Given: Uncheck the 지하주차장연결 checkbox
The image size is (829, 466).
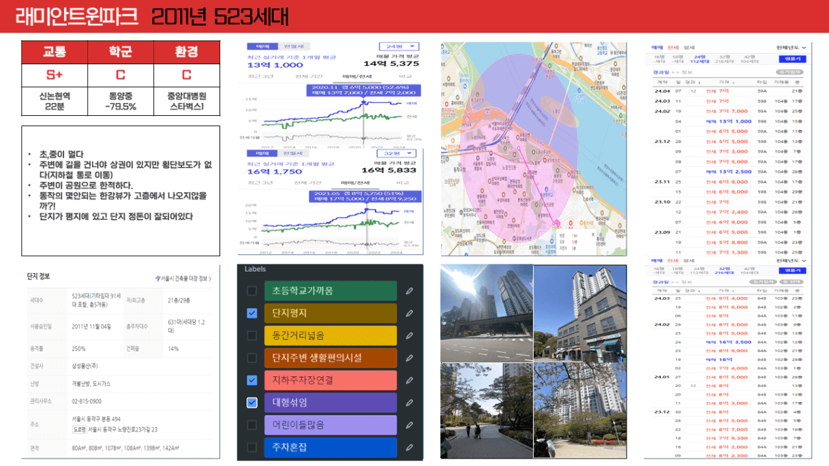Looking at the screenshot, I should pyautogui.click(x=252, y=380).
